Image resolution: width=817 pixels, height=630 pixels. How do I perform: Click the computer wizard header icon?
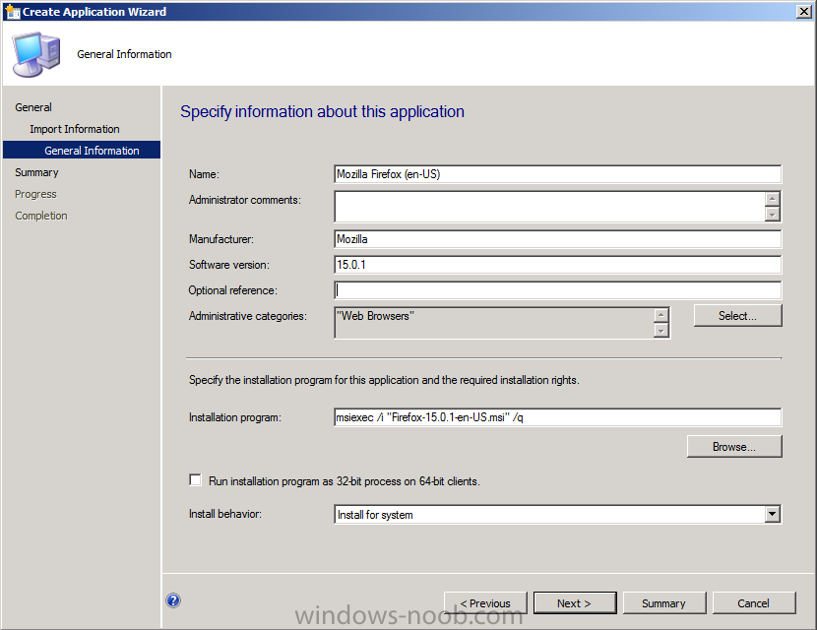(x=36, y=54)
